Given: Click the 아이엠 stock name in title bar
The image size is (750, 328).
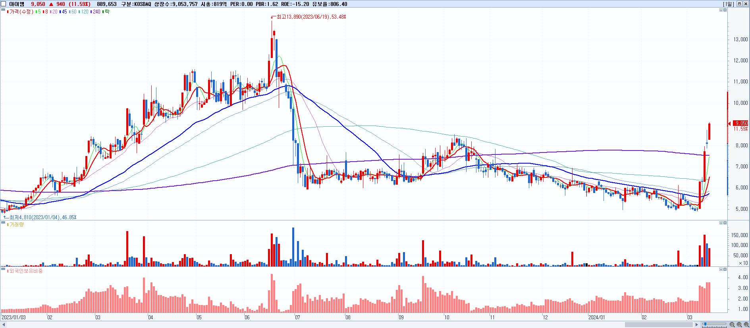Looking at the screenshot, I should click(17, 4).
